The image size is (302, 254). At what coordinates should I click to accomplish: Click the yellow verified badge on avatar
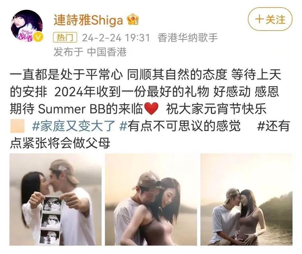tap(38, 37)
